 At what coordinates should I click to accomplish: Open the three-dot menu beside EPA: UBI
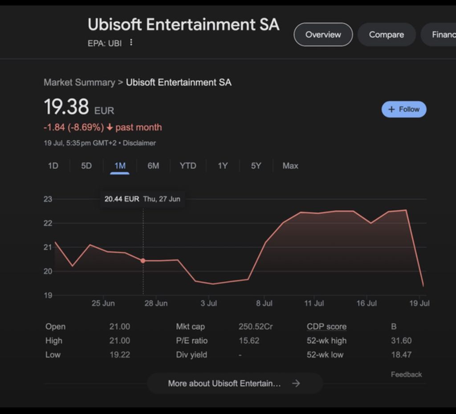(131, 43)
